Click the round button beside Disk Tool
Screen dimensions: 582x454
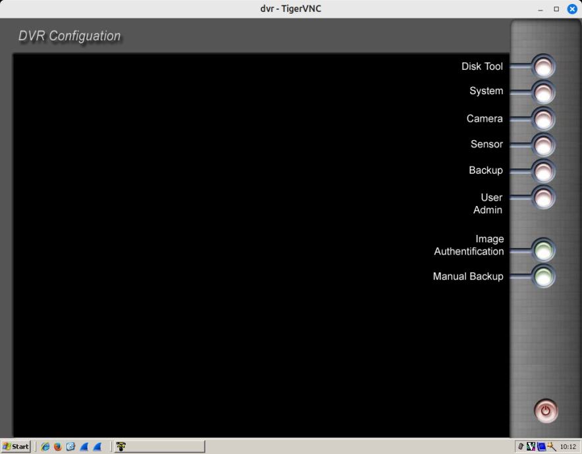(543, 66)
